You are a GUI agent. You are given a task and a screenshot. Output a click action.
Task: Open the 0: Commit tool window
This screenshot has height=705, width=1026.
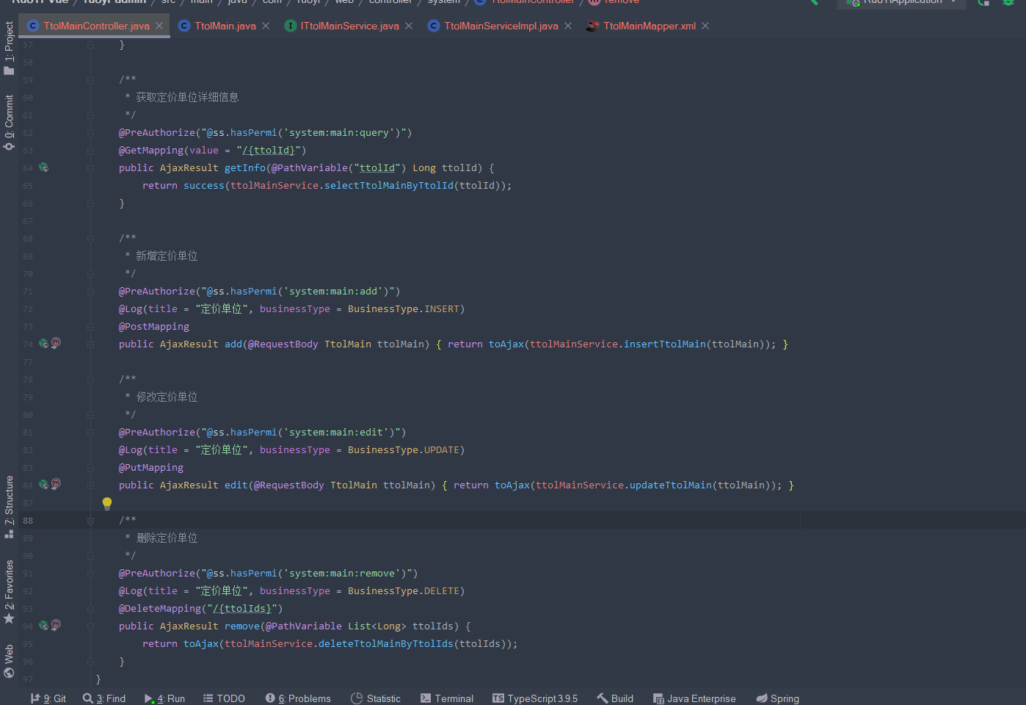9,123
